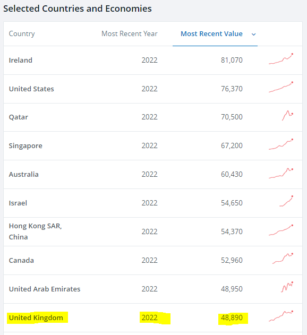Sort table by Most Recent Value

(x=211, y=34)
